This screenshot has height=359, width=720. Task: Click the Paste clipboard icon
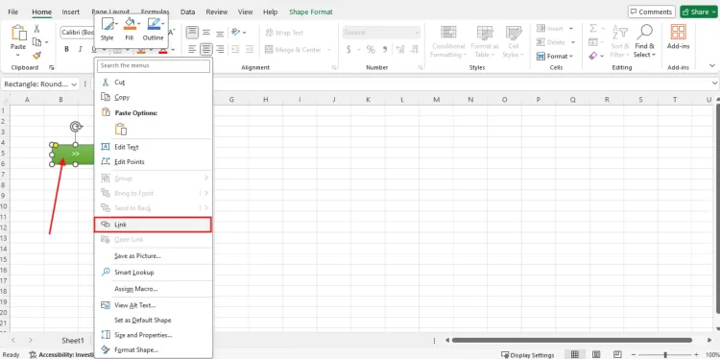(18, 34)
